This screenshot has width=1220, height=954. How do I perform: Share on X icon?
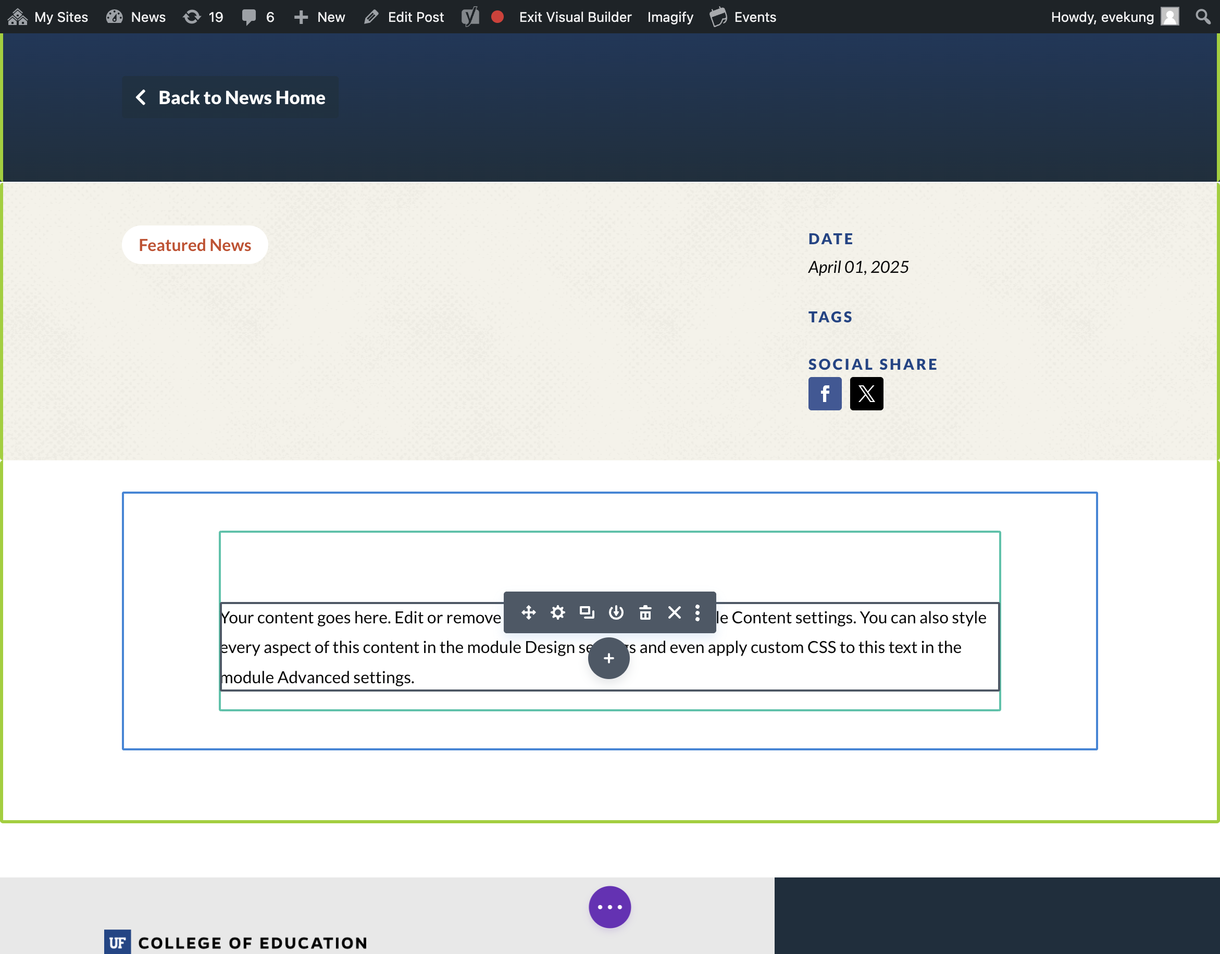pos(866,394)
